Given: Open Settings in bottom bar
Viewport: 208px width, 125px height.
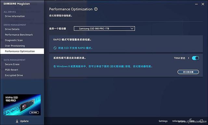Looking at the screenshot, I should coord(163,121).
